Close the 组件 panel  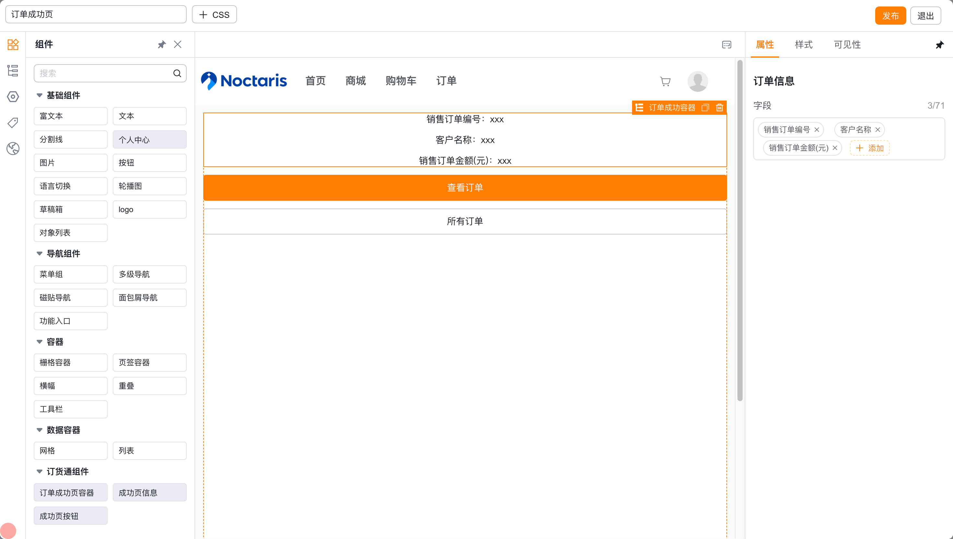tap(178, 44)
